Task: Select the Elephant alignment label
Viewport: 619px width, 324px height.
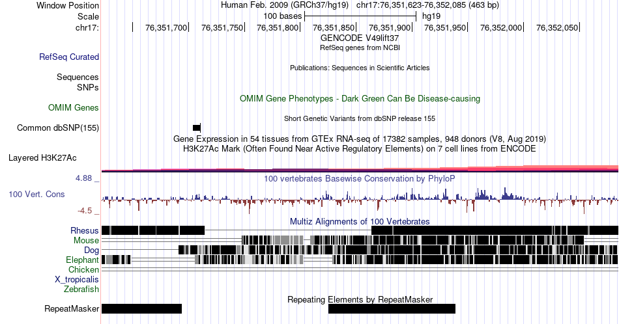Action: coord(82,260)
